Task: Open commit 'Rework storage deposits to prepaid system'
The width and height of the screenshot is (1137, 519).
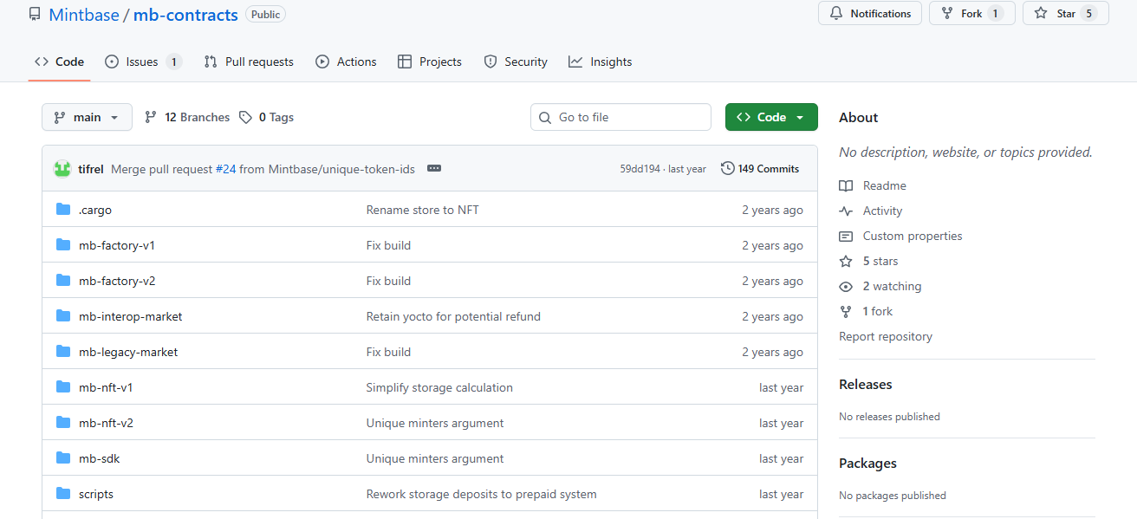Action: (x=482, y=494)
